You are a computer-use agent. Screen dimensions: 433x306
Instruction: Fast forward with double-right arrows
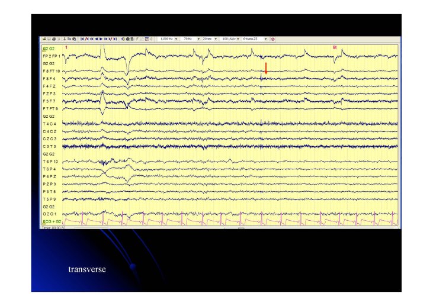click(x=106, y=39)
